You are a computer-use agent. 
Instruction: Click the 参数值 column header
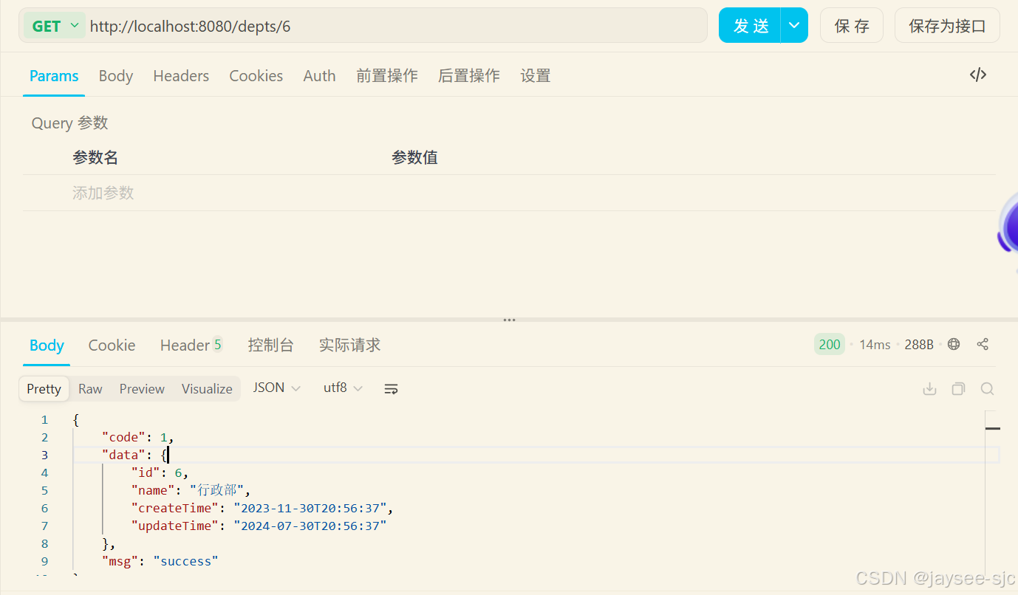pos(414,157)
